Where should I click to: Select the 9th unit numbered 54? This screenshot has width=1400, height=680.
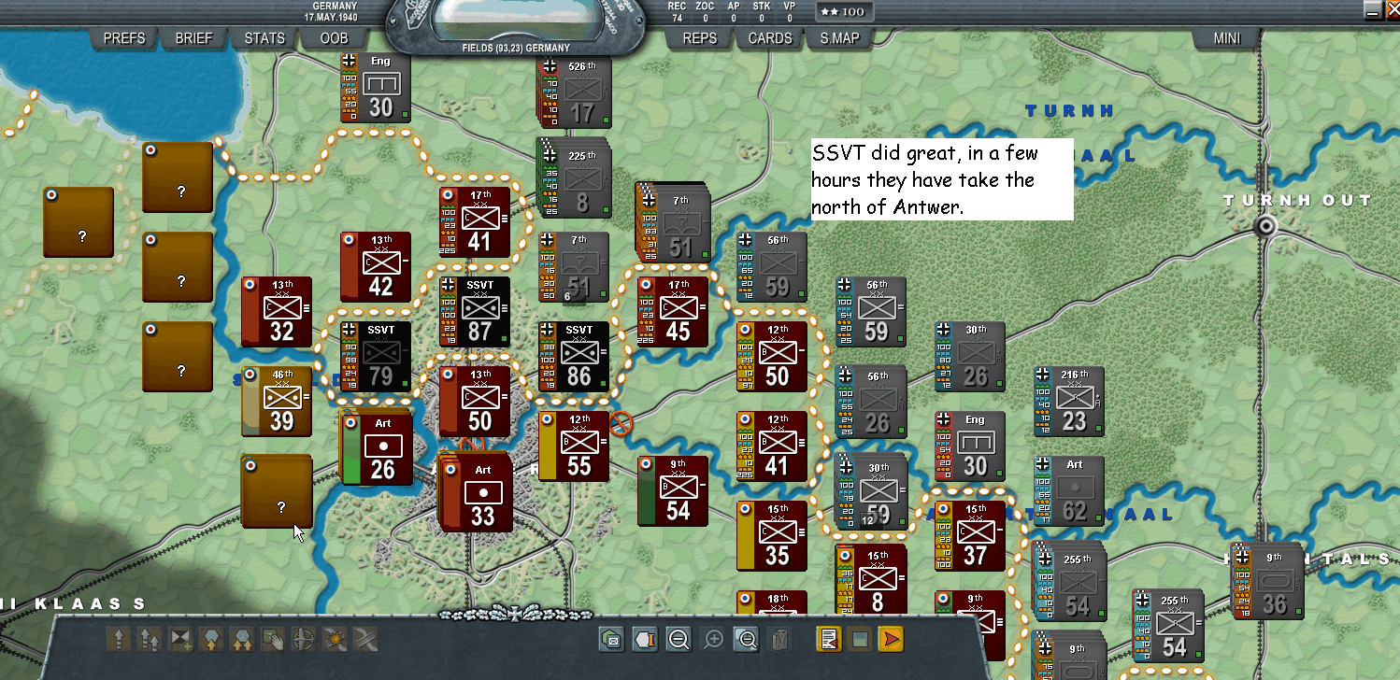pos(674,491)
